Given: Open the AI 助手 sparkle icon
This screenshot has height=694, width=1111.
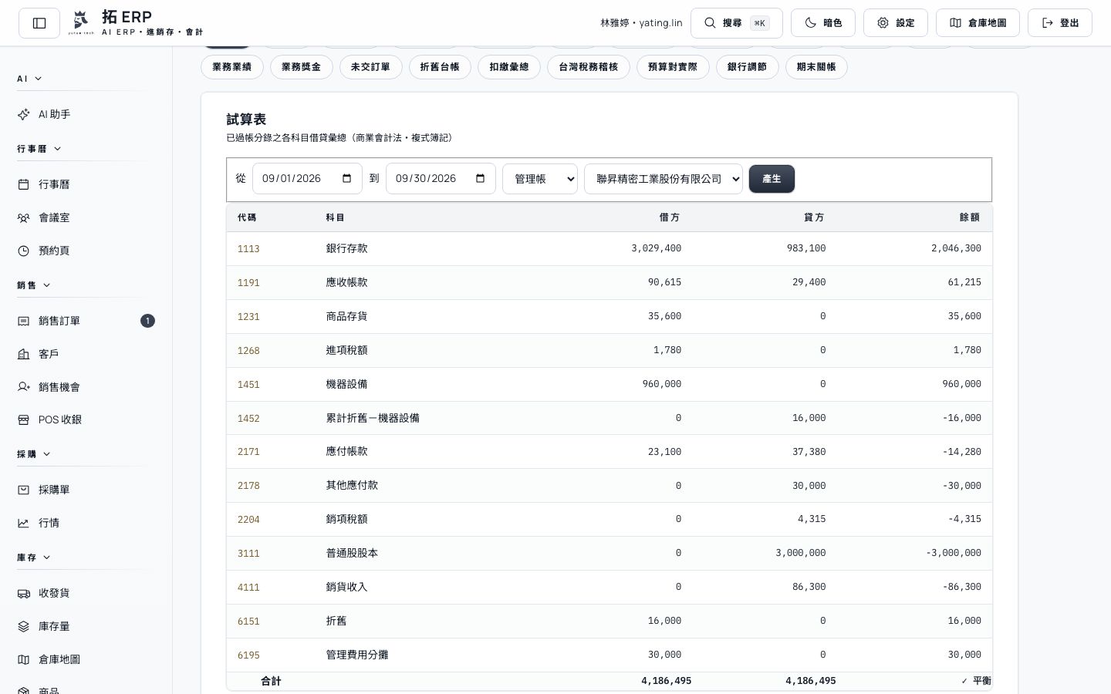Looking at the screenshot, I should pyautogui.click(x=23, y=114).
